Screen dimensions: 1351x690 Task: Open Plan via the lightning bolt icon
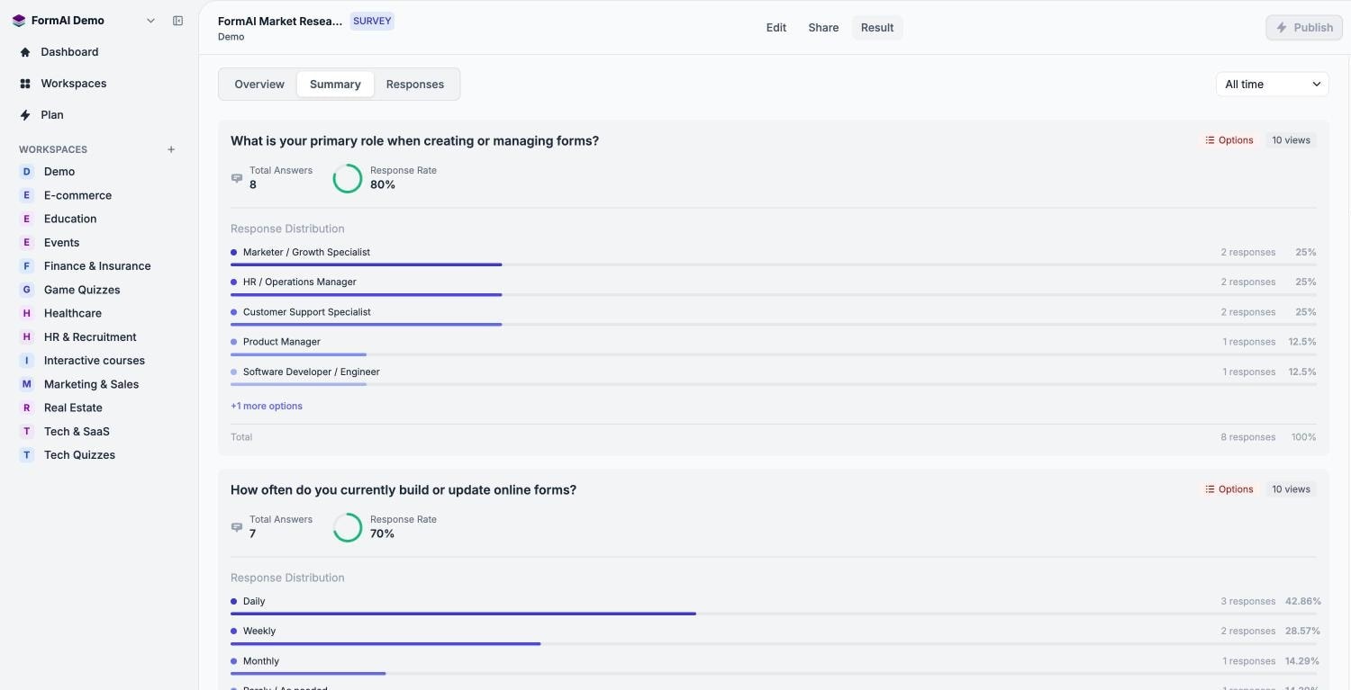25,115
